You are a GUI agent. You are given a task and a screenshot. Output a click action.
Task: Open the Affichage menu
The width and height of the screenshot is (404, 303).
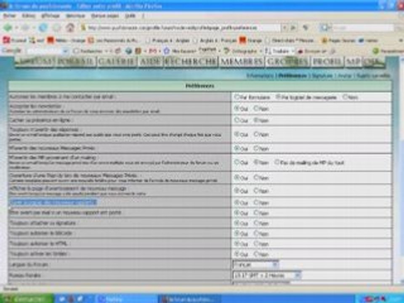(50, 16)
